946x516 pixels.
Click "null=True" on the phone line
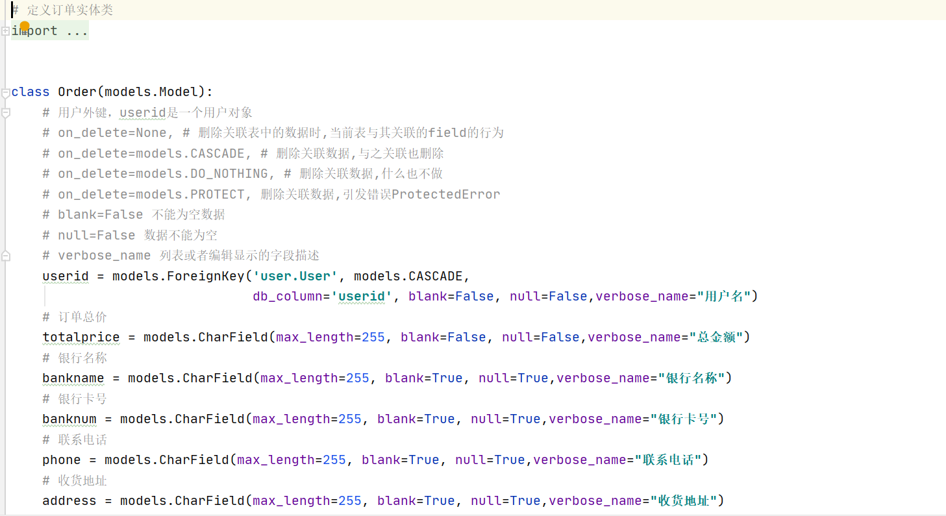490,460
